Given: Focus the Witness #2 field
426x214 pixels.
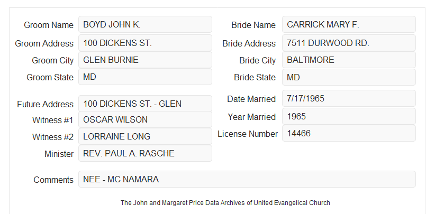Looking at the screenshot, I should (145, 136).
